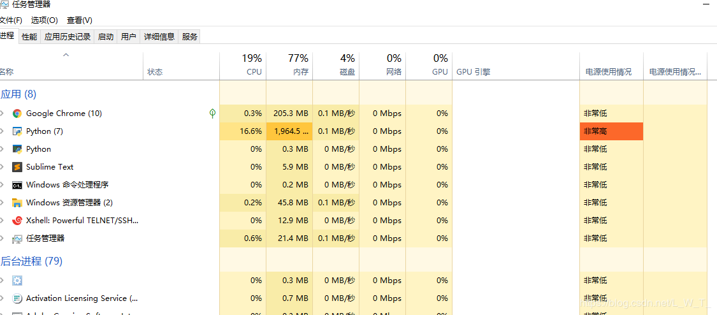Click the Activation Licensing Service icon
Image resolution: width=717 pixels, height=315 pixels.
pos(17,298)
